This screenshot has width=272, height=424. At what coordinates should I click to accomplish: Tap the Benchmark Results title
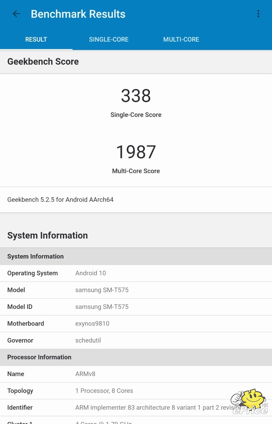tap(78, 14)
